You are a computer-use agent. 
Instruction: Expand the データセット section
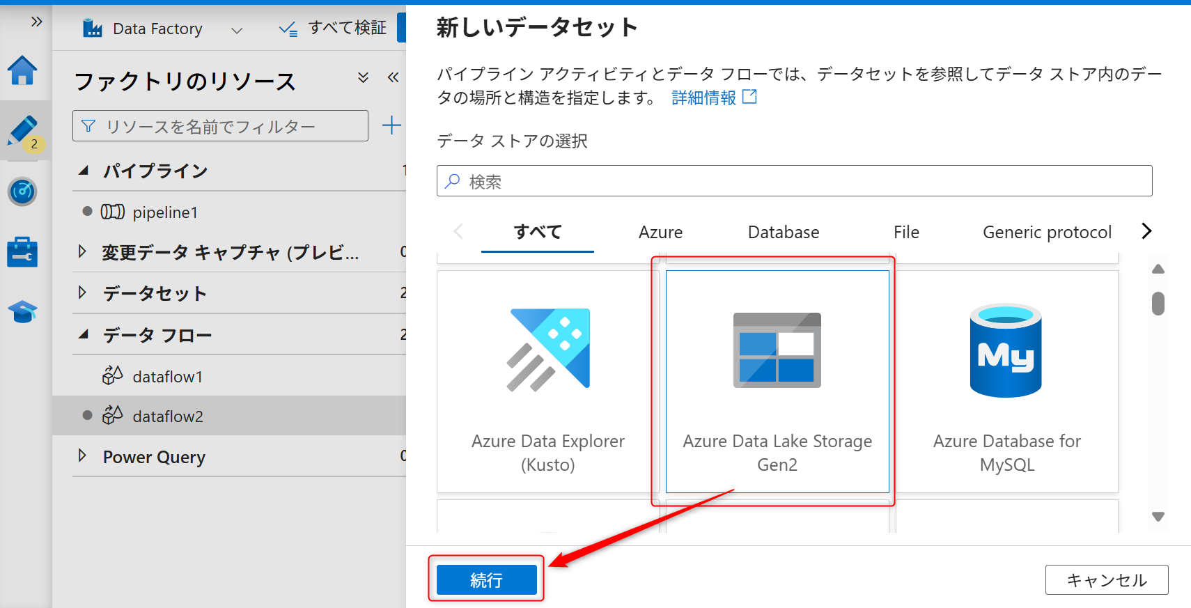pyautogui.click(x=82, y=293)
